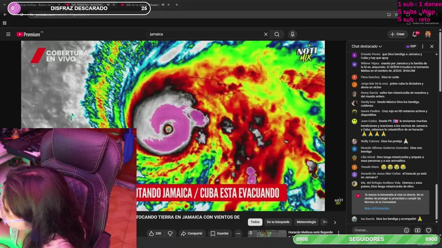This screenshot has width=442, height=248.
Task: Clear the jamaica search text
Action: [x=266, y=34]
